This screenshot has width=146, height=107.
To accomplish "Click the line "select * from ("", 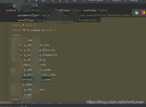I will tap(23, 25).
